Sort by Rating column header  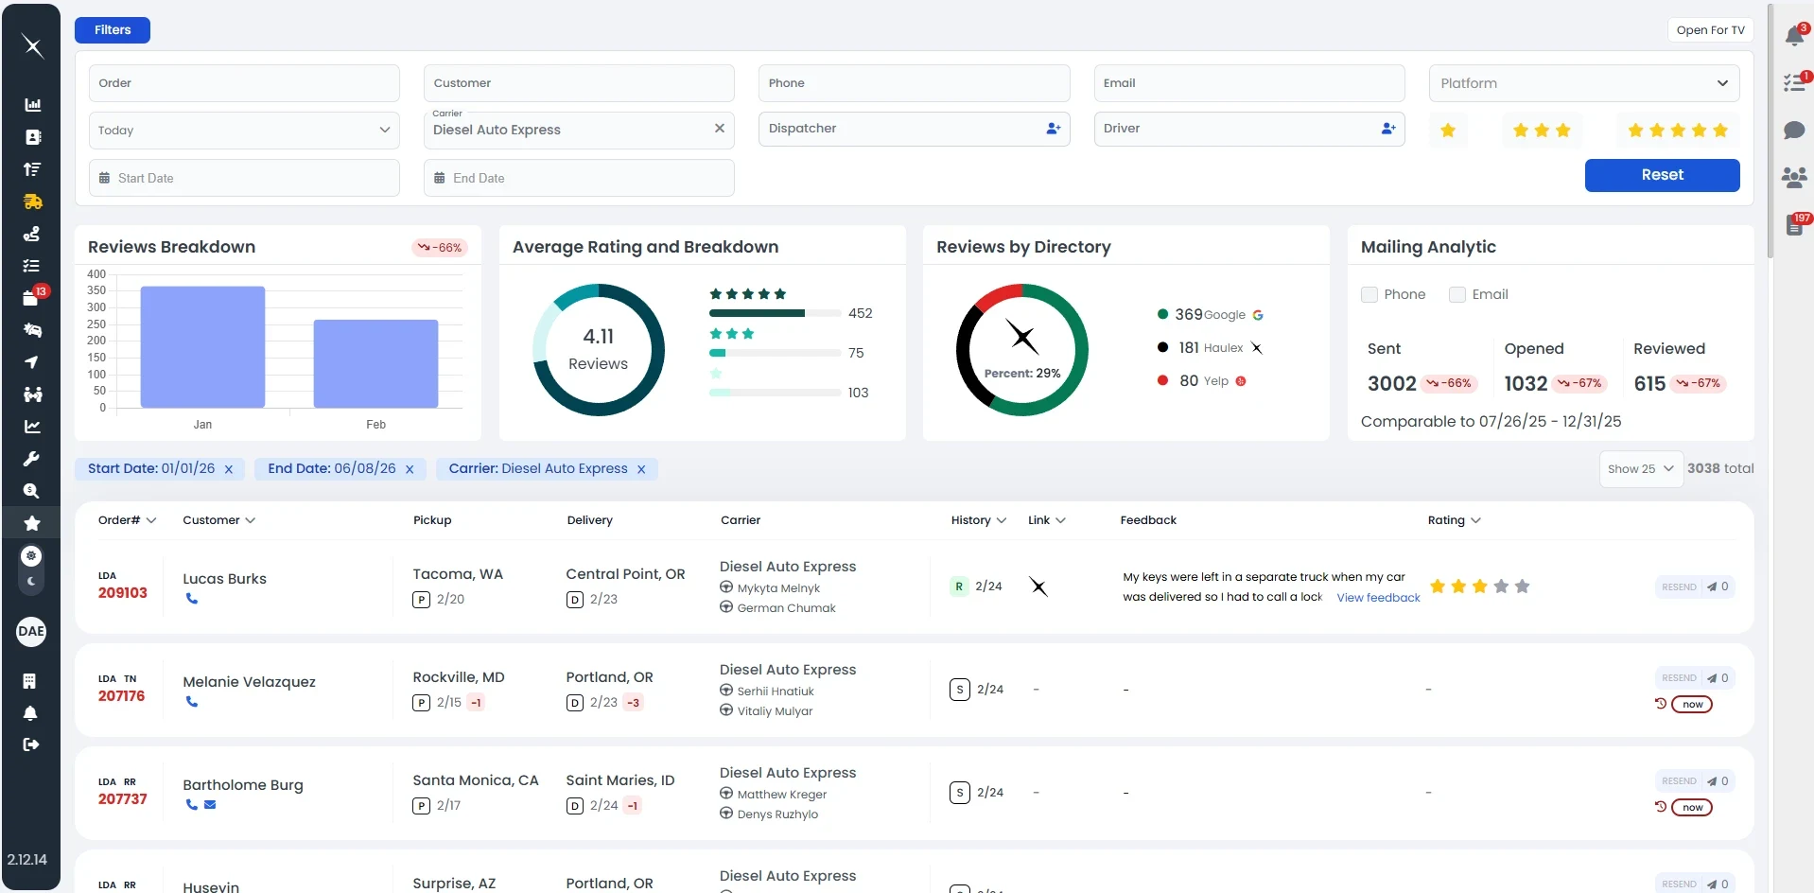[1454, 520]
